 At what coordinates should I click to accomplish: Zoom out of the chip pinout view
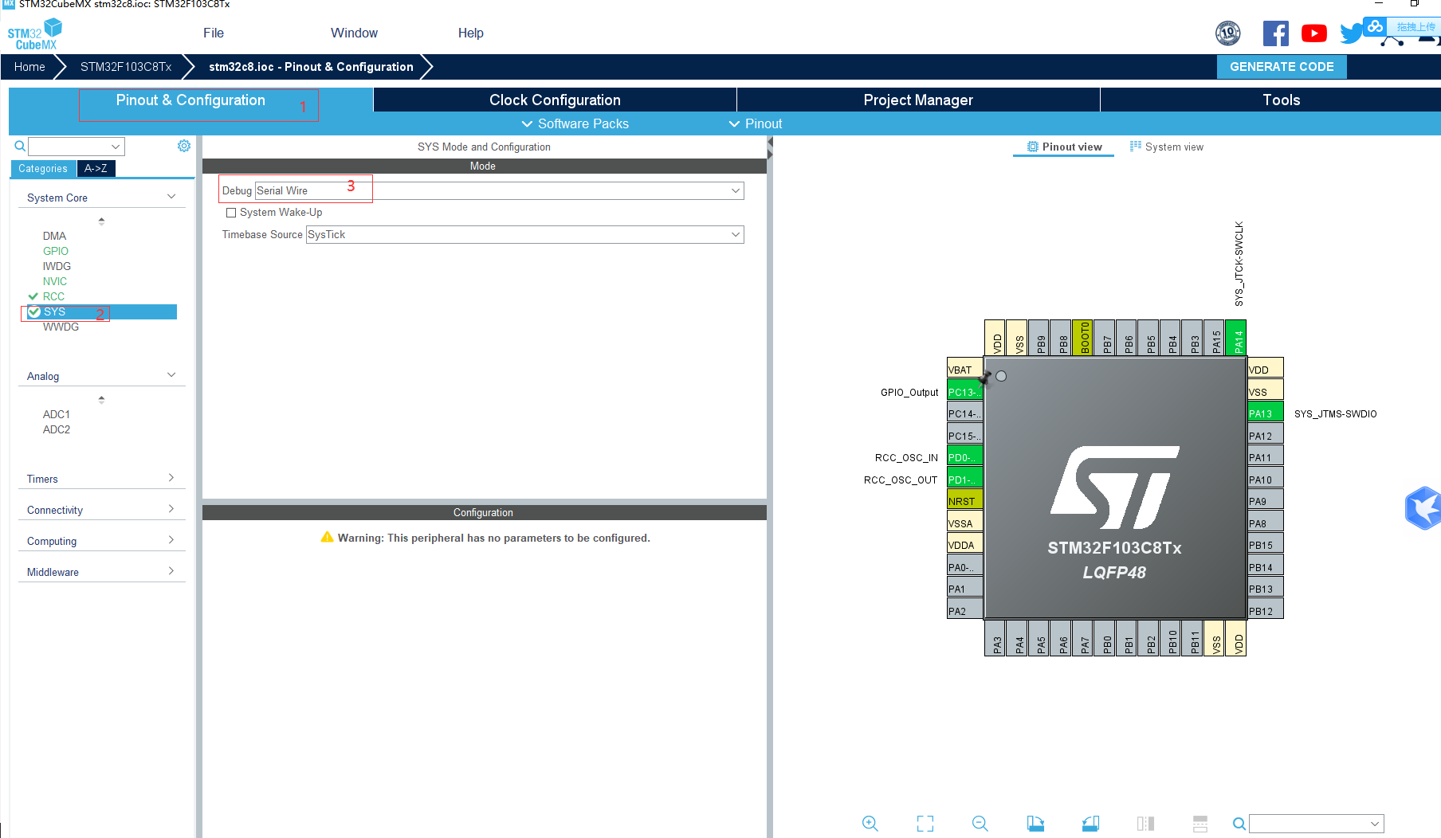pos(980,824)
